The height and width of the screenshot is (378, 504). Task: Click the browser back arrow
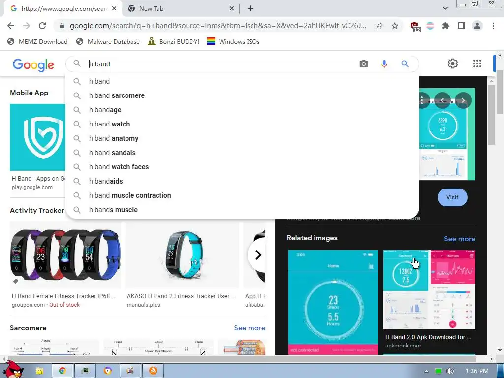coord(11,26)
